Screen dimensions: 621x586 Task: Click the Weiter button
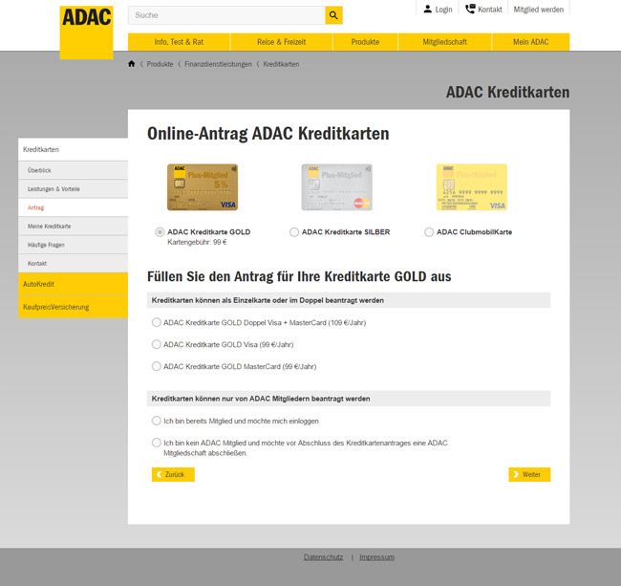pos(529,475)
